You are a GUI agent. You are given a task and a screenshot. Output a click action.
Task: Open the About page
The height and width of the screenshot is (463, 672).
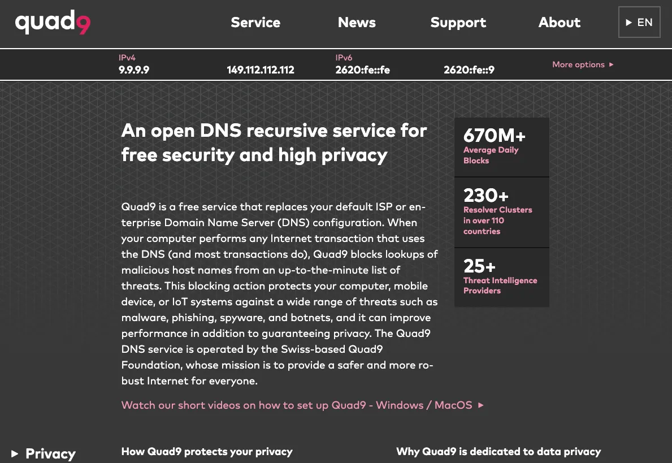[x=559, y=23]
